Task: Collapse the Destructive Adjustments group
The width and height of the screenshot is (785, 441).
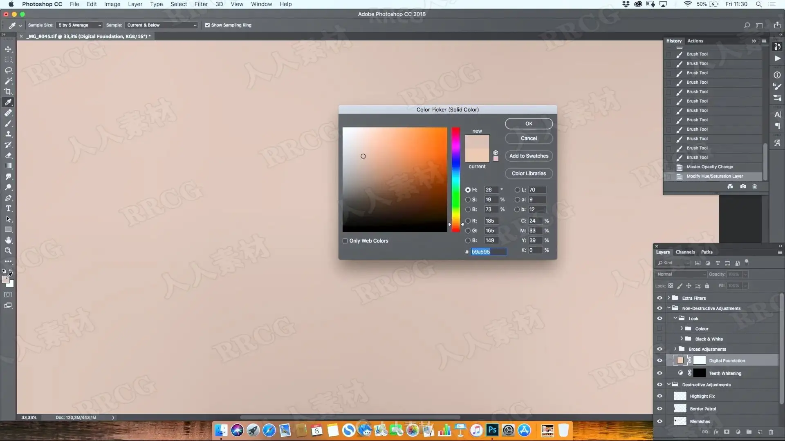Action: point(668,384)
